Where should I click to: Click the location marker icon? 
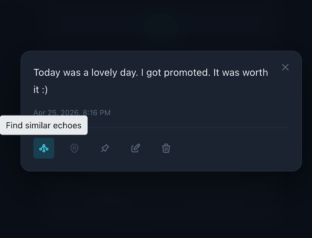click(74, 148)
